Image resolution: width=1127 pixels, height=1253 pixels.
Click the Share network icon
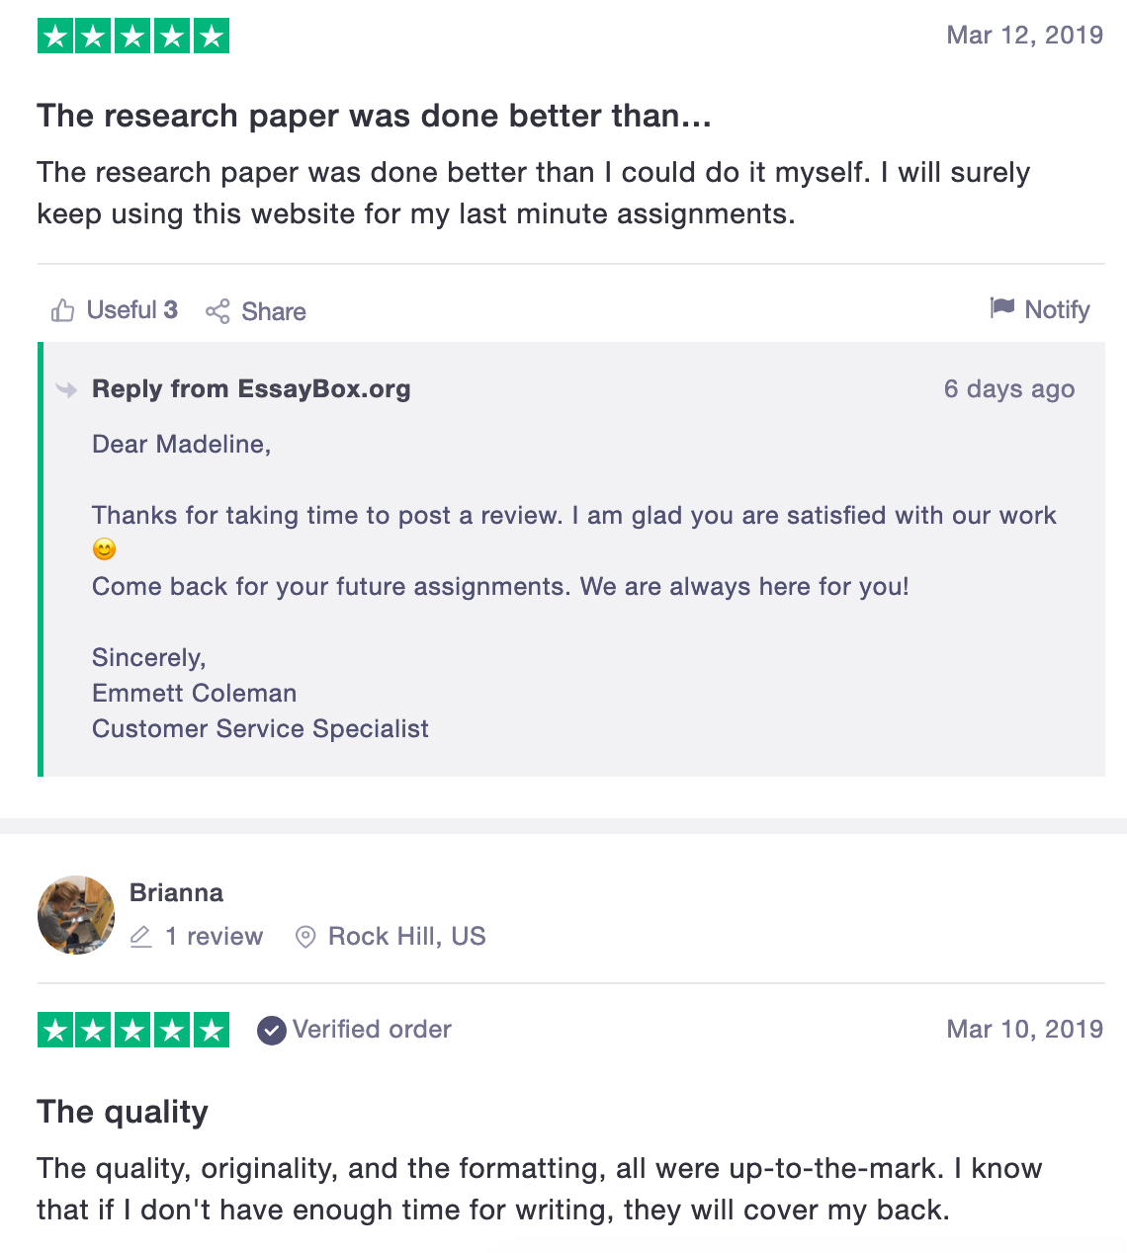[x=217, y=311]
